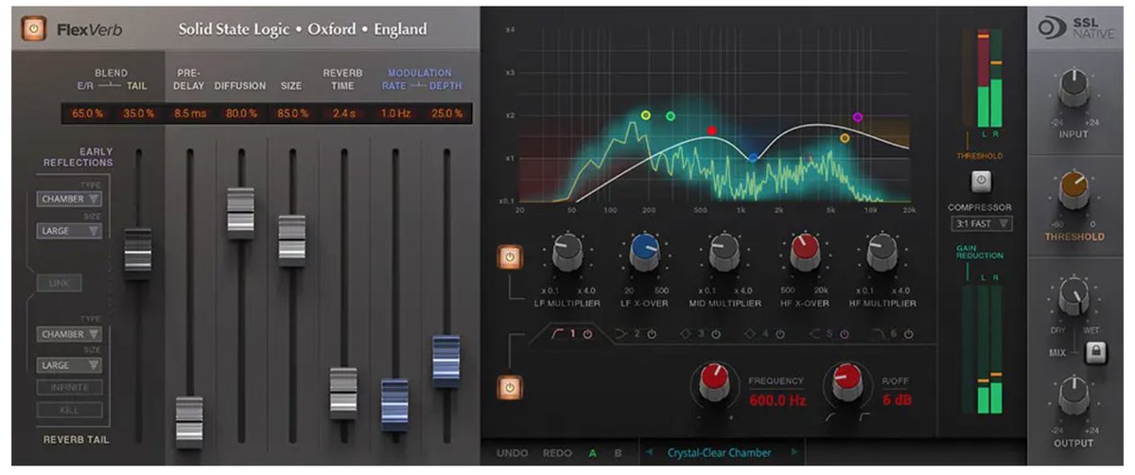Click the red HF X-Over knob
The width and height of the screenshot is (1135, 475).
point(804,253)
